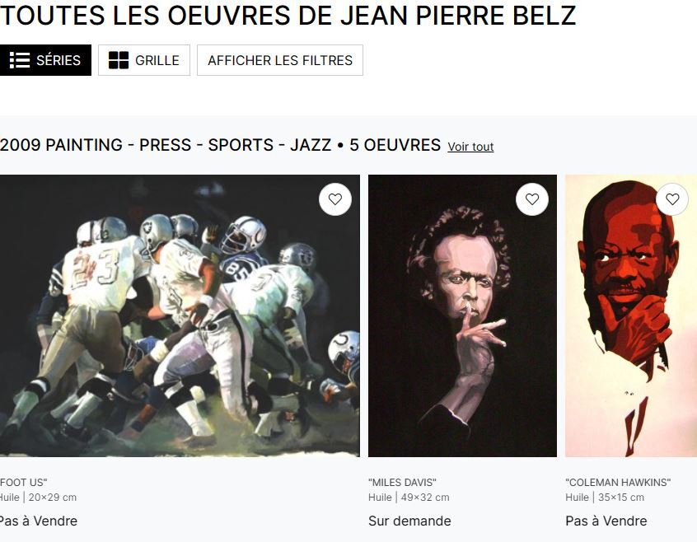697x542 pixels.
Task: Click the "COLEMAN HAWKINS" artwork title
Action: point(618,483)
